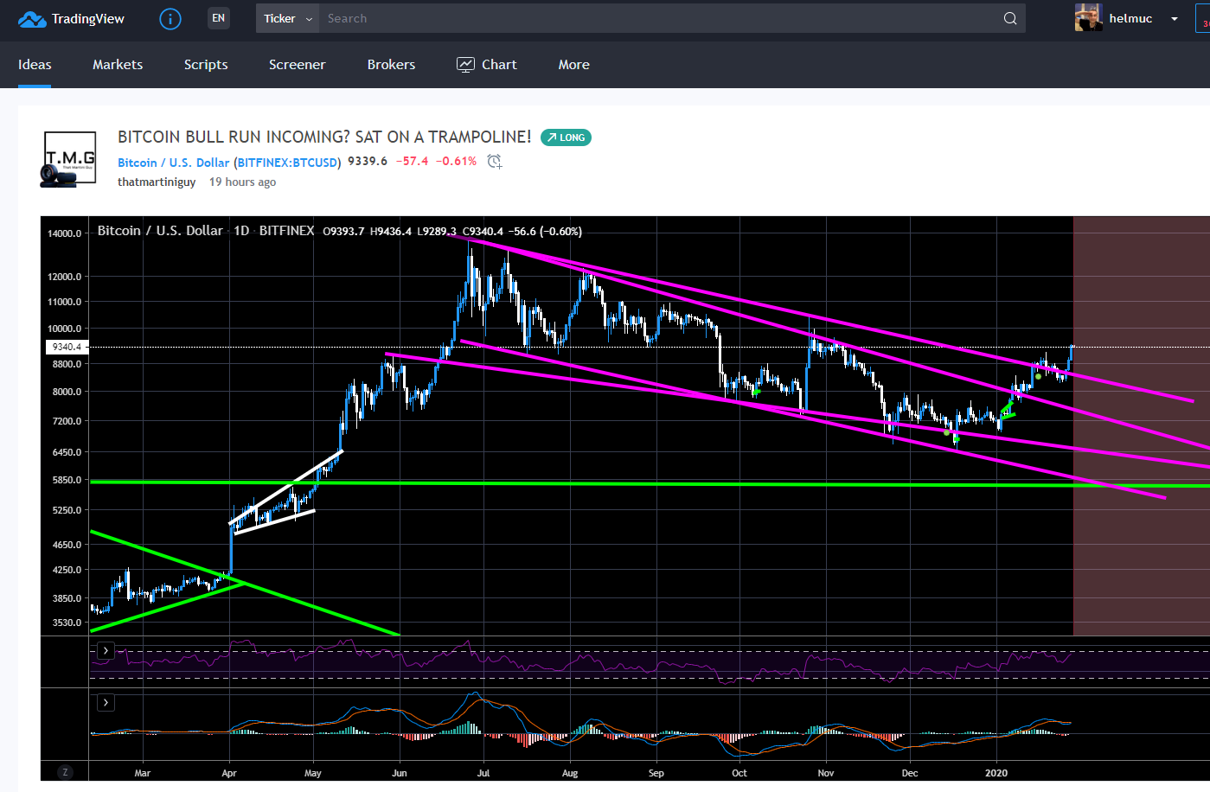Open thatmartiniguy author profile link
Screen dimensions: 1210x792
point(157,182)
